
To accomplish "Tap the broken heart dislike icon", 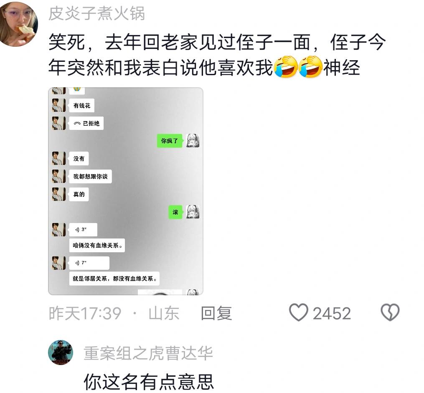I will click(x=390, y=312).
